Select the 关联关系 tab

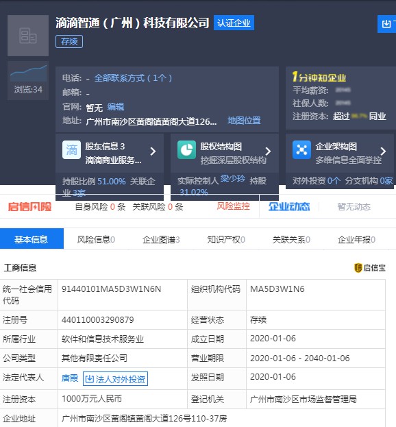pyautogui.click(x=291, y=240)
